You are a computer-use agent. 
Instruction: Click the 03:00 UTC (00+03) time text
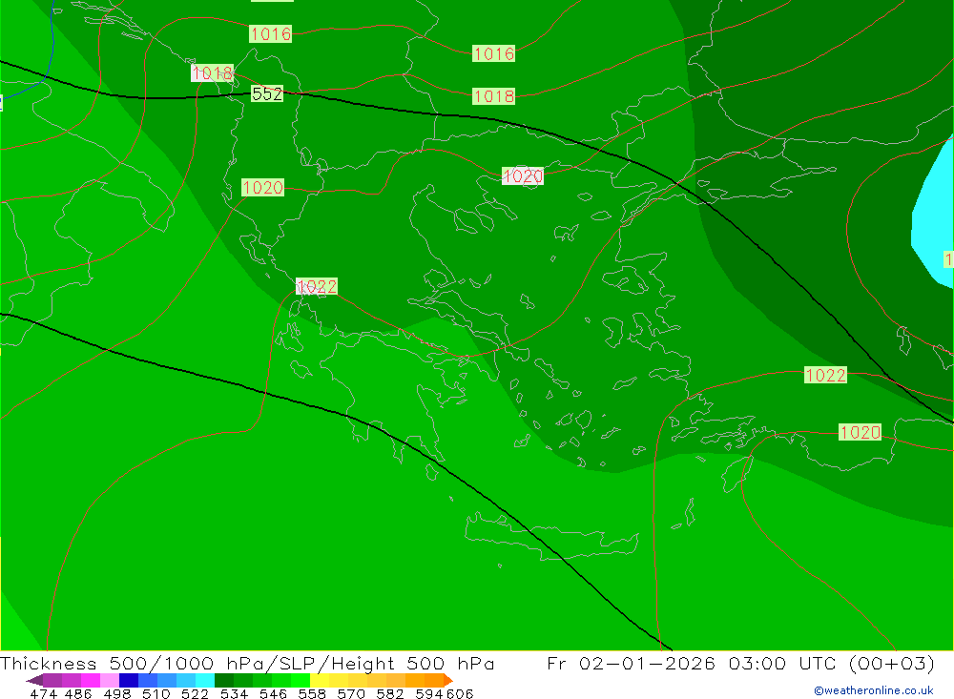click(x=831, y=663)
